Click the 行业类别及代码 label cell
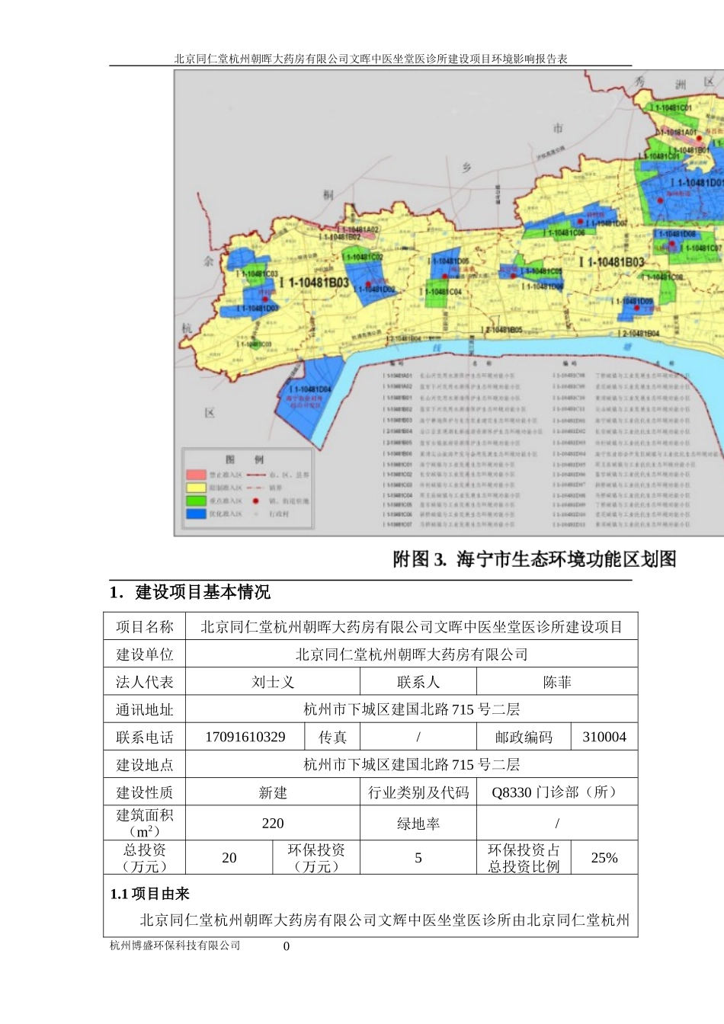The image size is (724, 1024). (418, 792)
